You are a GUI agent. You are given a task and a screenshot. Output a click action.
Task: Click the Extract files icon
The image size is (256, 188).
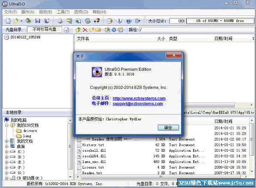coord(107,30)
